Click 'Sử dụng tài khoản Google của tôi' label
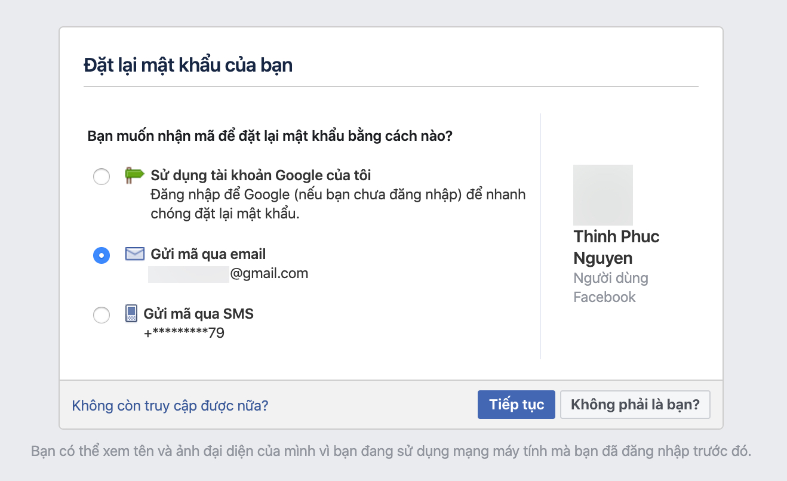Screen dimensions: 787x481 [x=261, y=175]
